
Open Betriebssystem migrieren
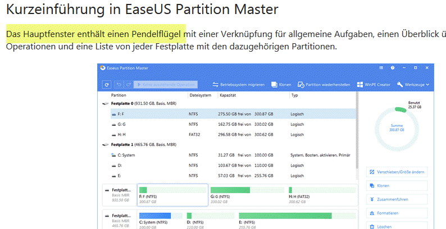[238, 85]
